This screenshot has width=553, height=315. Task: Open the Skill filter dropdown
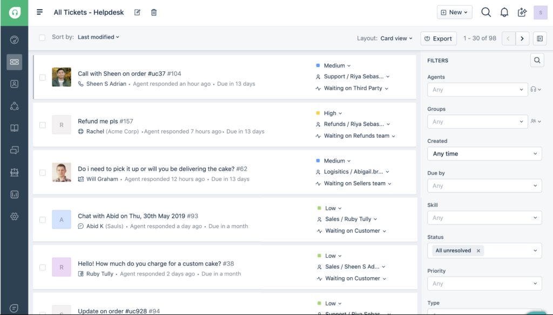[x=484, y=218]
